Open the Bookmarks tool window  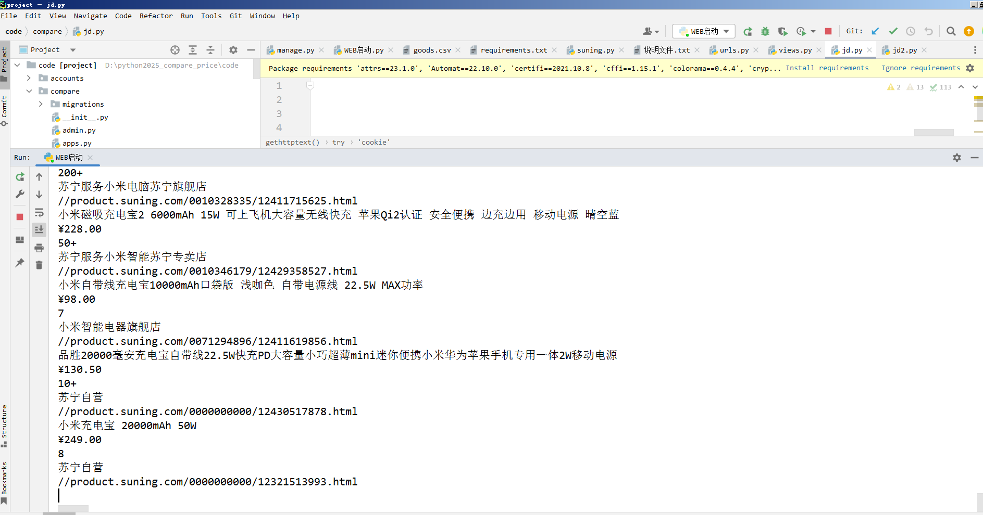[x=4, y=483]
